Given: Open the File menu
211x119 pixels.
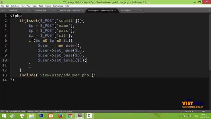Looking at the screenshot, I should coord(2,6).
